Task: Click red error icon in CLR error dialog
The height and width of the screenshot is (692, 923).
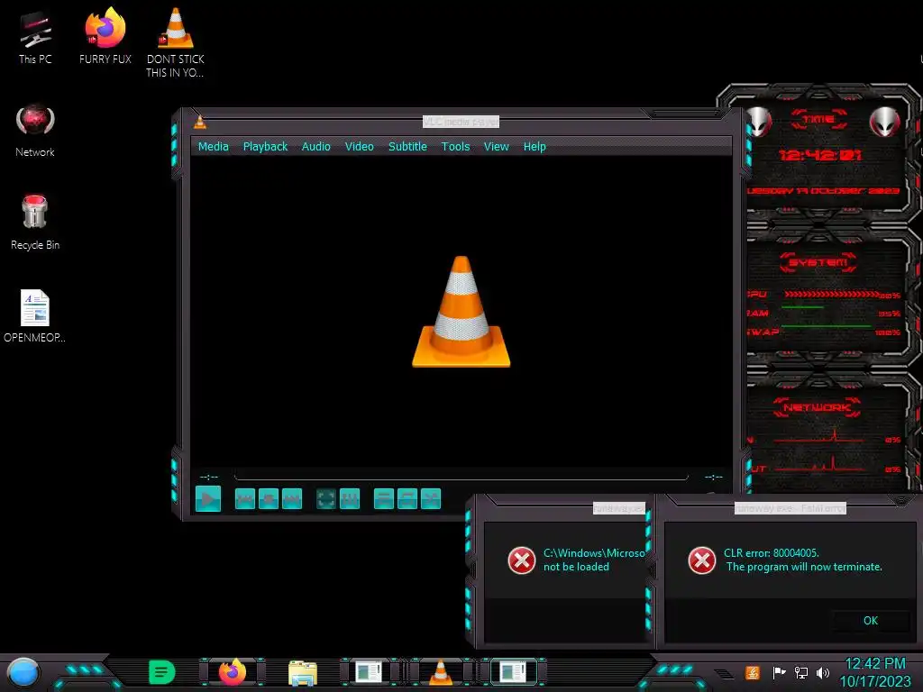Action: click(701, 560)
